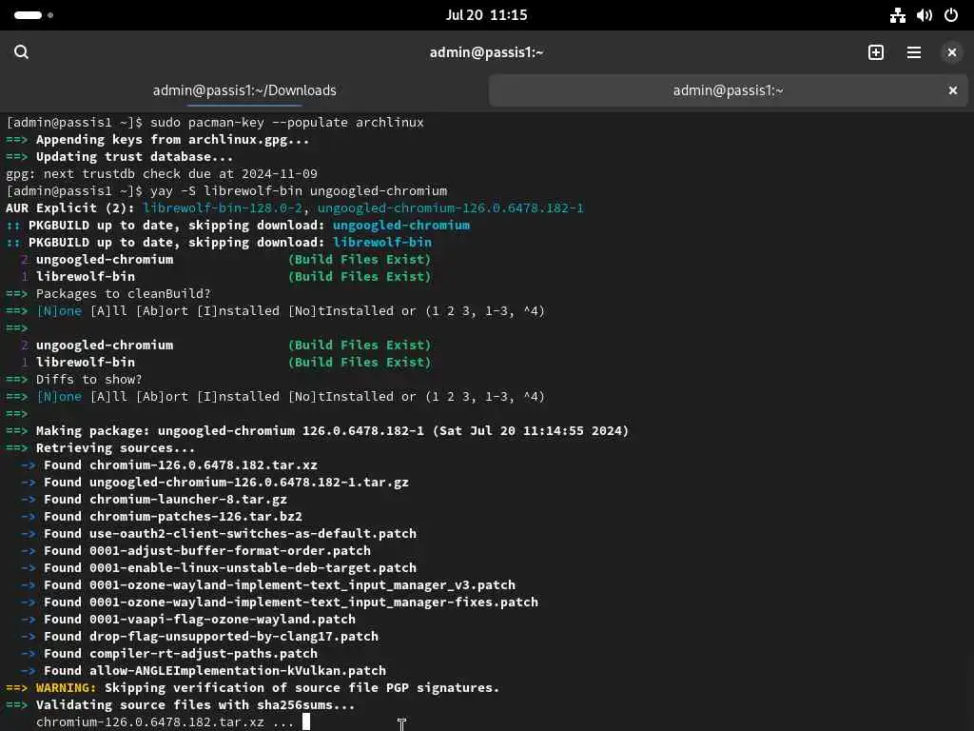Click 'Appending keys from archlinux.gpg...' line
Image resolution: width=974 pixels, height=731 pixels.
pyautogui.click(x=158, y=140)
